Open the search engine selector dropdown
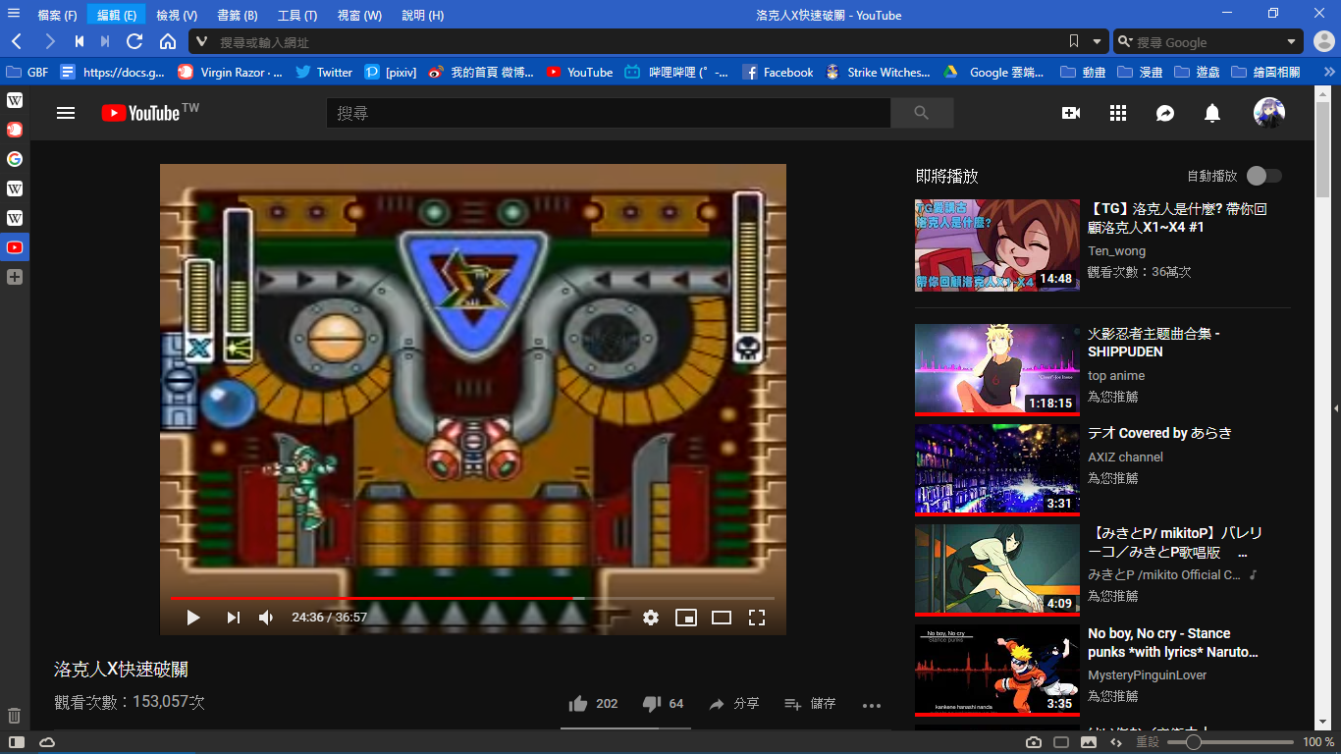This screenshot has width=1341, height=754. (1125, 41)
